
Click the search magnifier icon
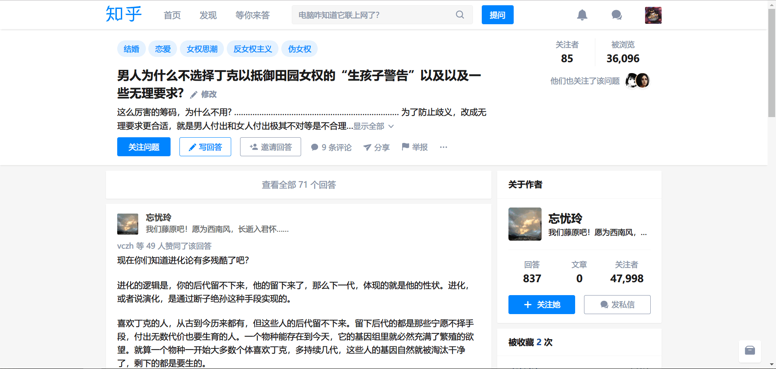460,15
